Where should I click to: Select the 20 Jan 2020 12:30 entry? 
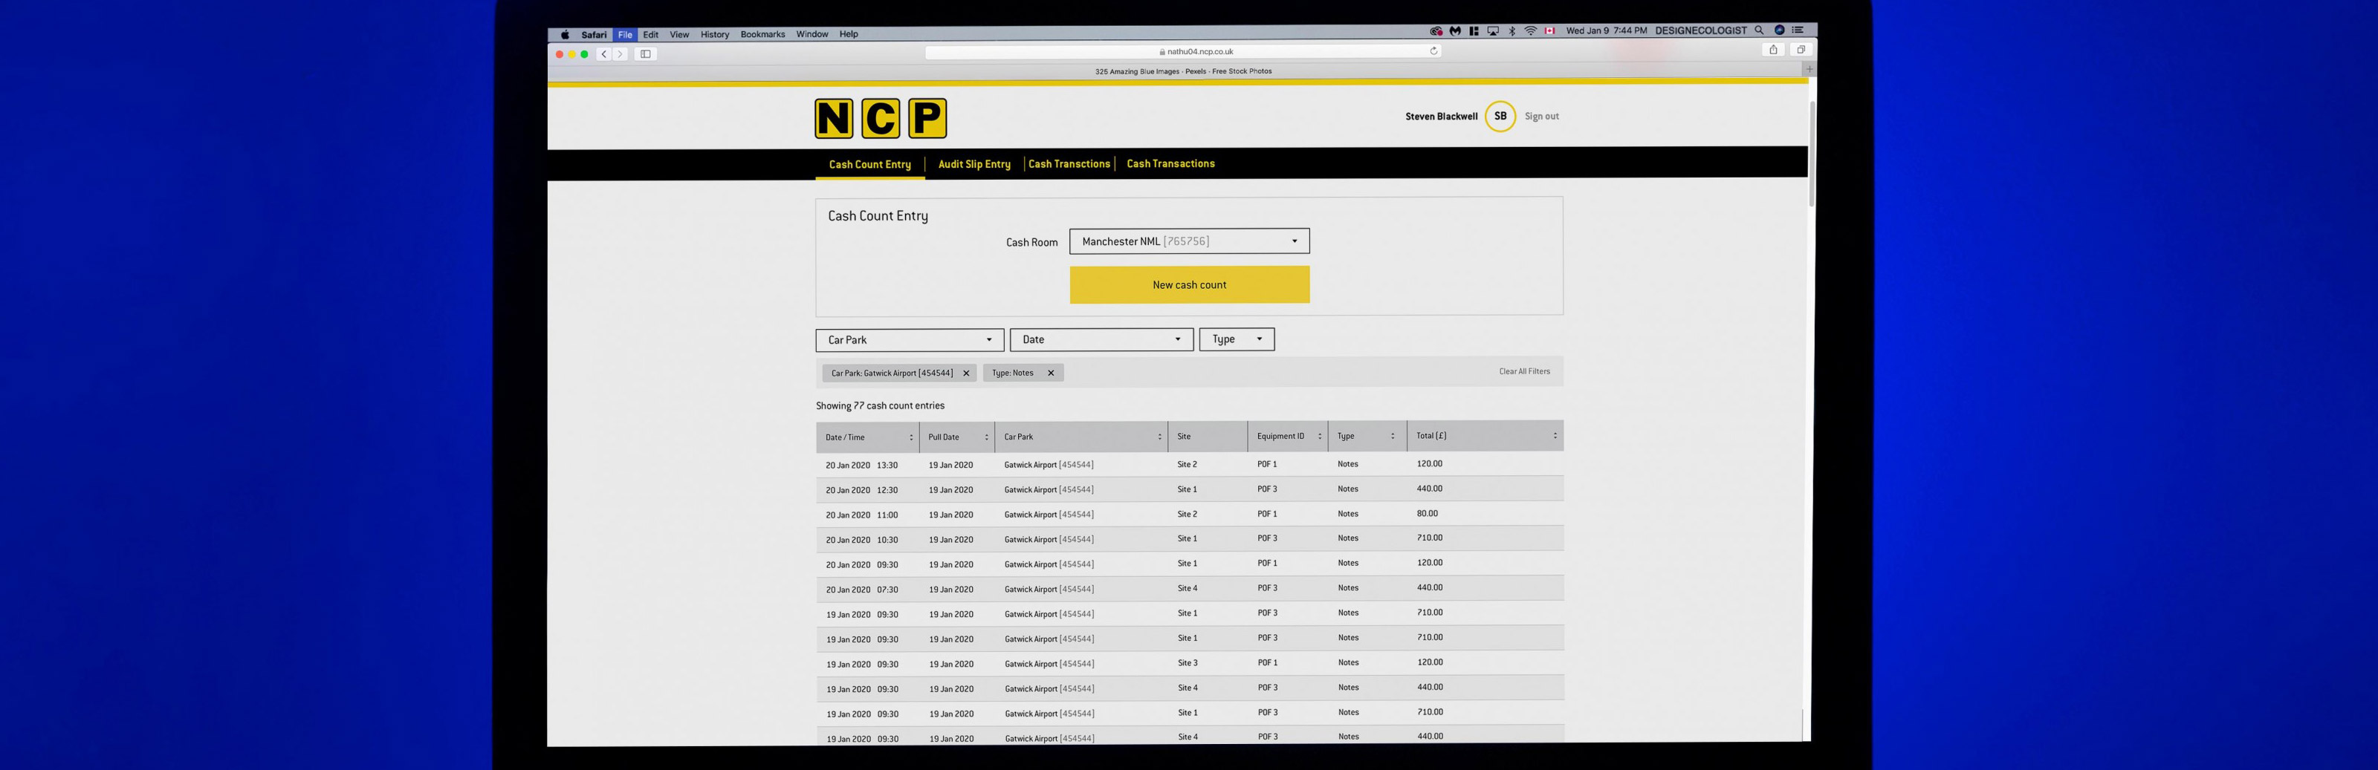coord(1190,489)
